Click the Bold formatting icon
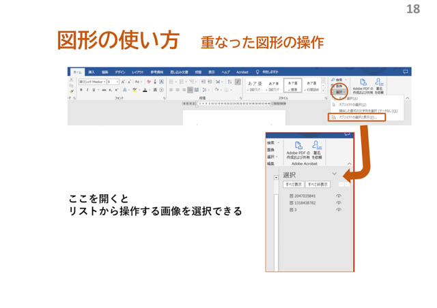Viewport: 437px width, 308px height. coord(81,90)
